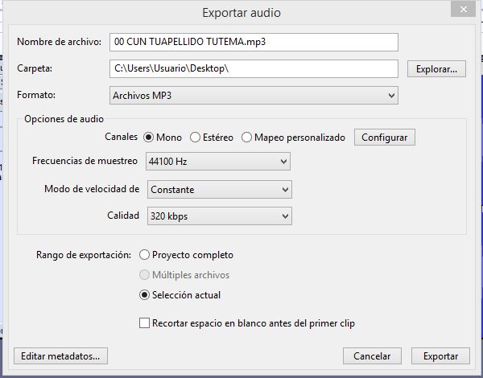Select Proyecto completo export range
The image size is (483, 378).
pos(145,255)
